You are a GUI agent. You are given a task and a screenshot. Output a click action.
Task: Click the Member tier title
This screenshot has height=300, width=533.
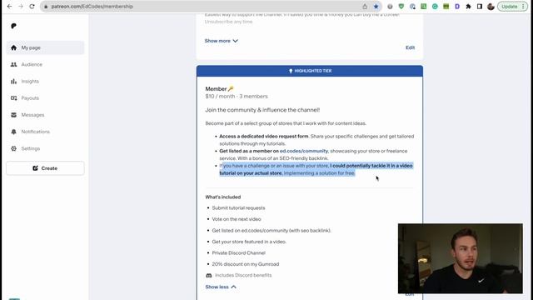[219, 89]
